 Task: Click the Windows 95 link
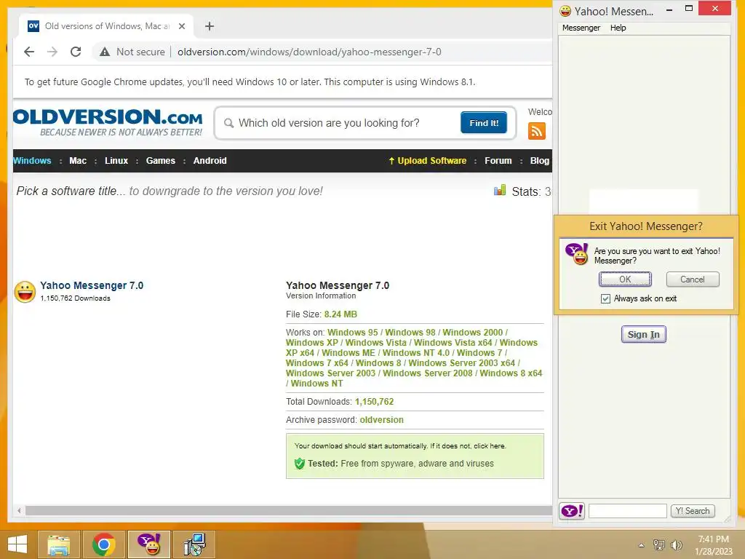click(x=353, y=332)
